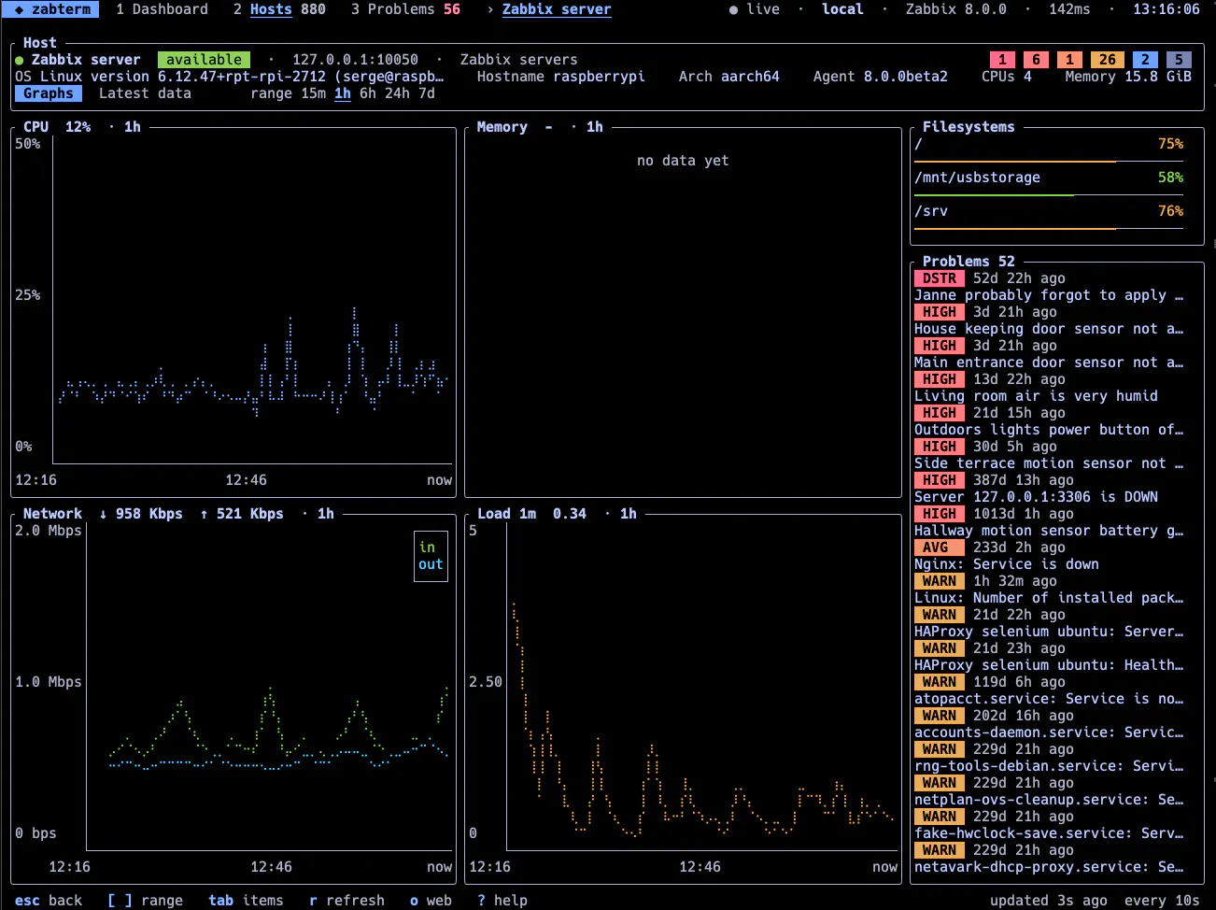This screenshot has width=1216, height=910.
Task: Open the Janne probably forgot problem
Action: click(1049, 295)
